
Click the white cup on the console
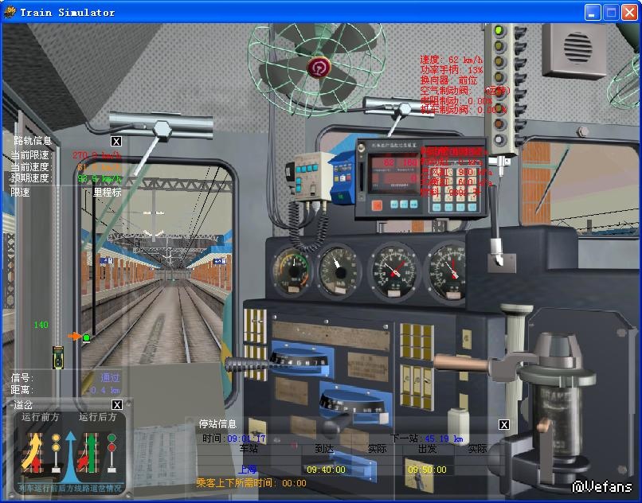tap(458, 427)
